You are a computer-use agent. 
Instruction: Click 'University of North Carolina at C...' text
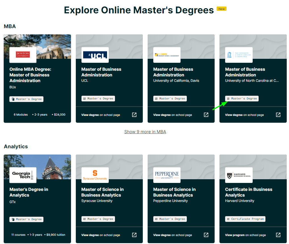tap(252, 81)
